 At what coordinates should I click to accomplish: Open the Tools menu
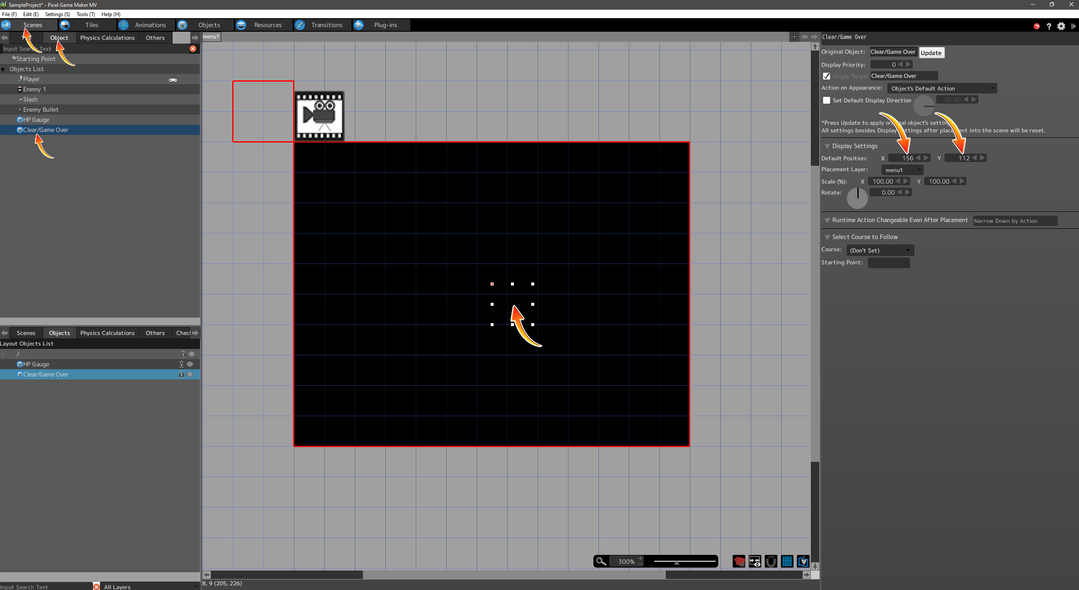(x=85, y=14)
